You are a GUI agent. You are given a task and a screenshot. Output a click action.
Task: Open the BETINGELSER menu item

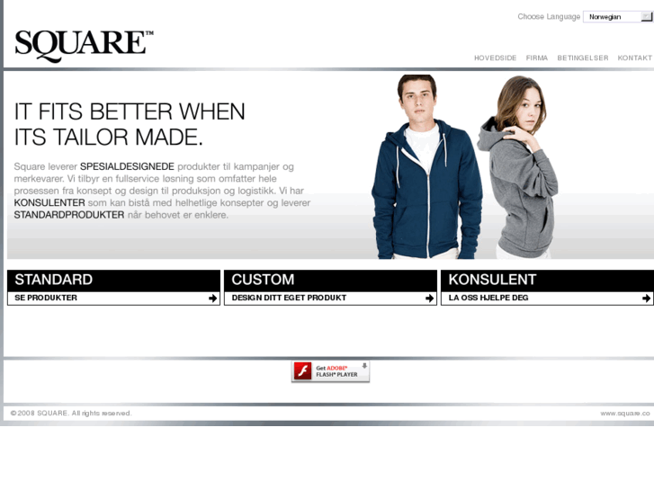tap(583, 58)
